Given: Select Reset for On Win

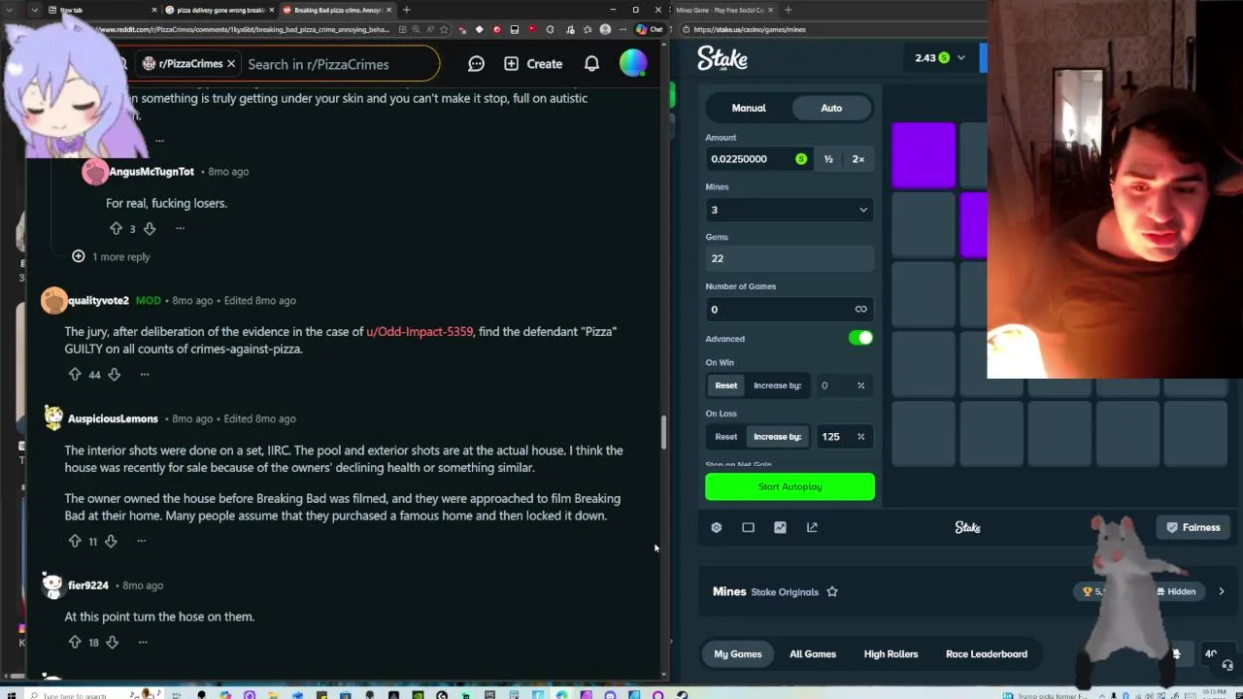Looking at the screenshot, I should (x=726, y=385).
